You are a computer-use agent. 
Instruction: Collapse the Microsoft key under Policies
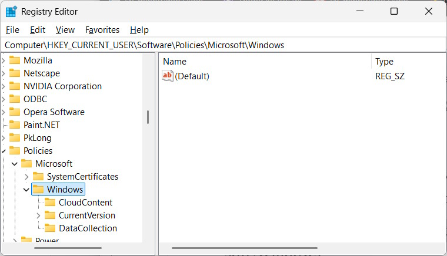pos(15,164)
